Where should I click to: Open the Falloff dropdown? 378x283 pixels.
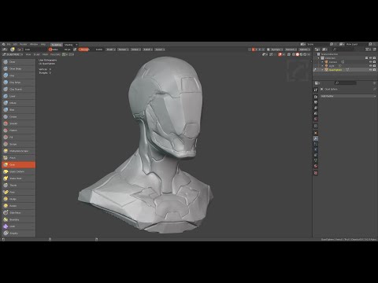click(x=148, y=50)
